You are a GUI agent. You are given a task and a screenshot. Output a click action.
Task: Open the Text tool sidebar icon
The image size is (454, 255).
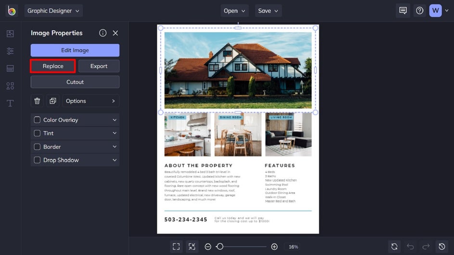(x=10, y=103)
